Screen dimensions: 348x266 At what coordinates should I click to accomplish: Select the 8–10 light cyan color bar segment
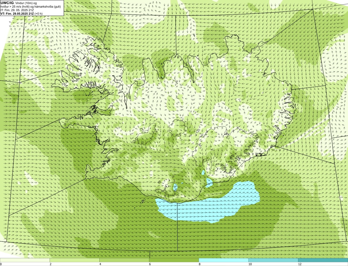click(x=224, y=260)
